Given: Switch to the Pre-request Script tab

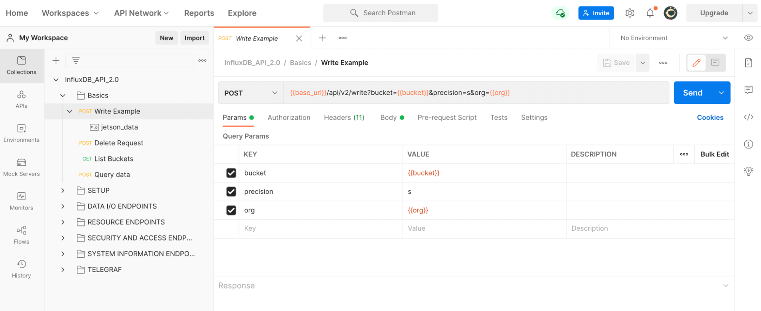Looking at the screenshot, I should point(447,118).
